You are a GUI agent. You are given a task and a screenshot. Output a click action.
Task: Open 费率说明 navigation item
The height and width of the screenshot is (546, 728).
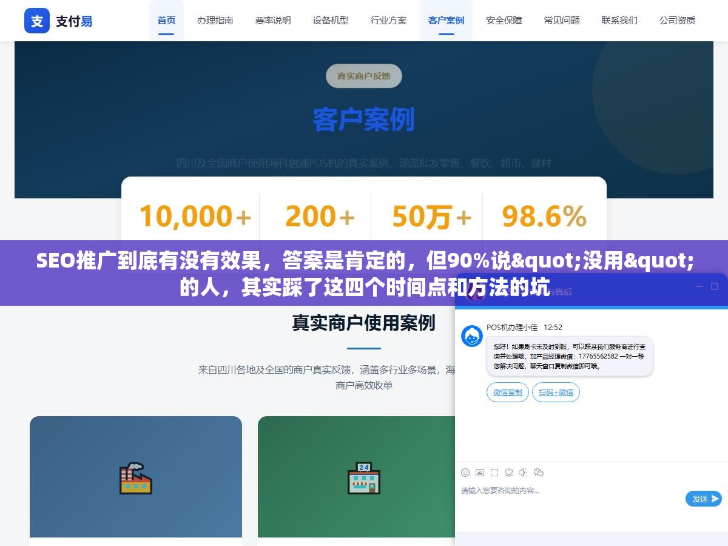click(273, 20)
